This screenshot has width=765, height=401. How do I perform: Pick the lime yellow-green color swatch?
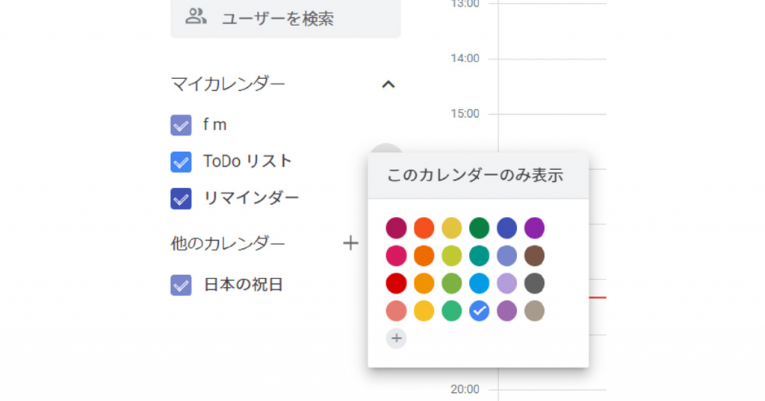coord(452,256)
